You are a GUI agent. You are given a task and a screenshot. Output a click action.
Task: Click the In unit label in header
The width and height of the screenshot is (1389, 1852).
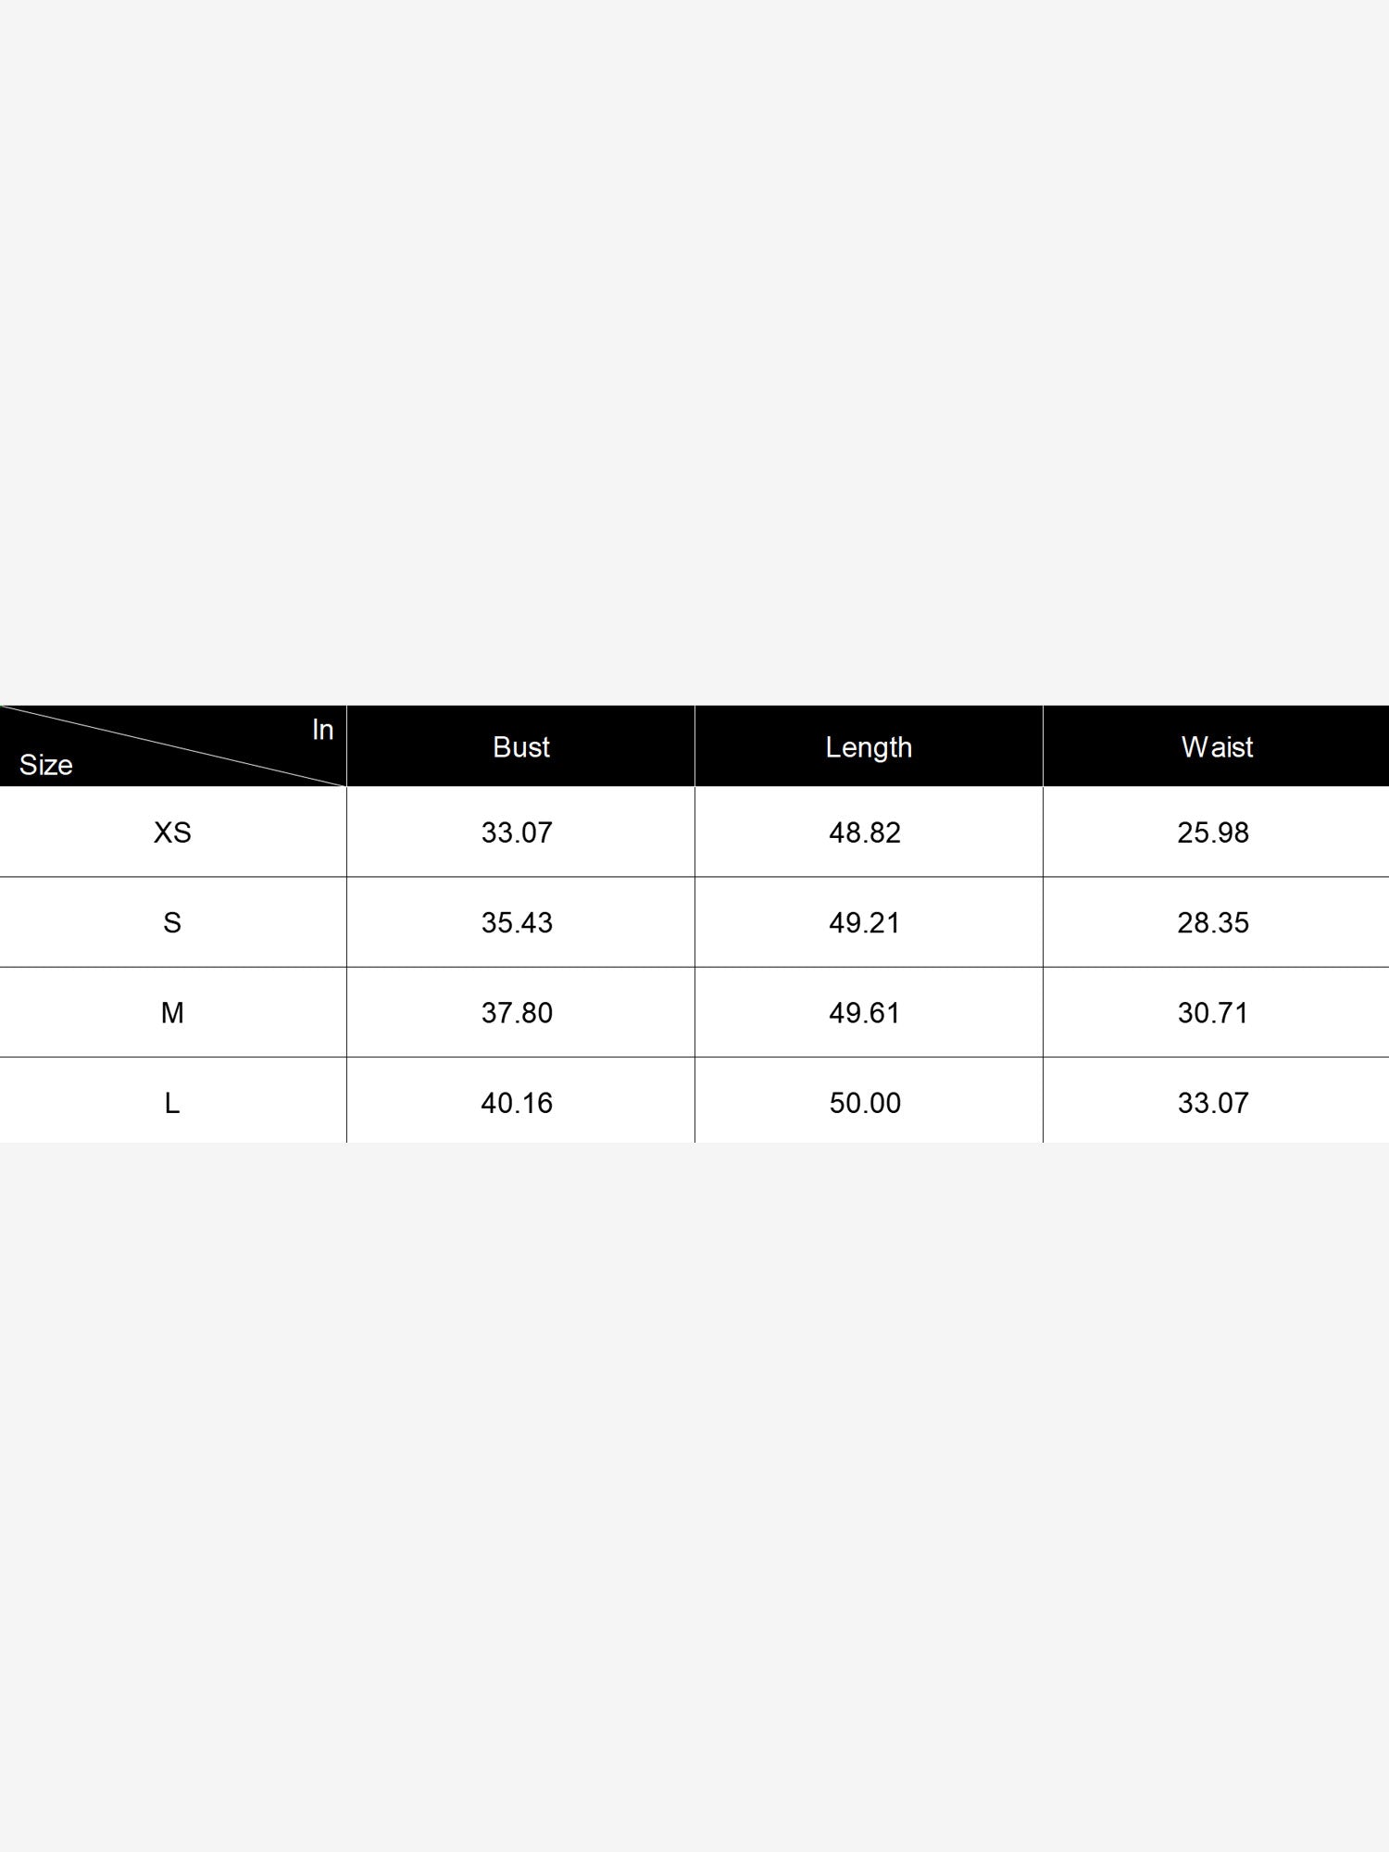322,730
